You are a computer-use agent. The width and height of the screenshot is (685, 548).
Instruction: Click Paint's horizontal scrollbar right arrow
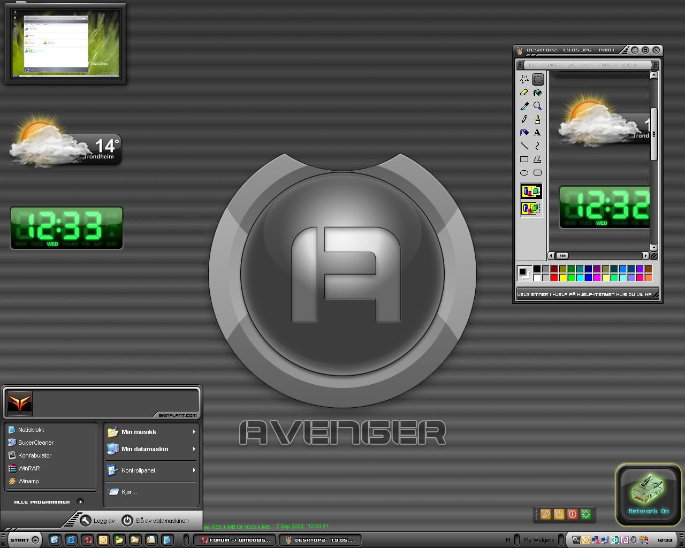tap(645, 256)
